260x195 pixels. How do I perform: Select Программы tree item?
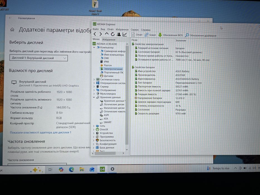(x=105, y=136)
